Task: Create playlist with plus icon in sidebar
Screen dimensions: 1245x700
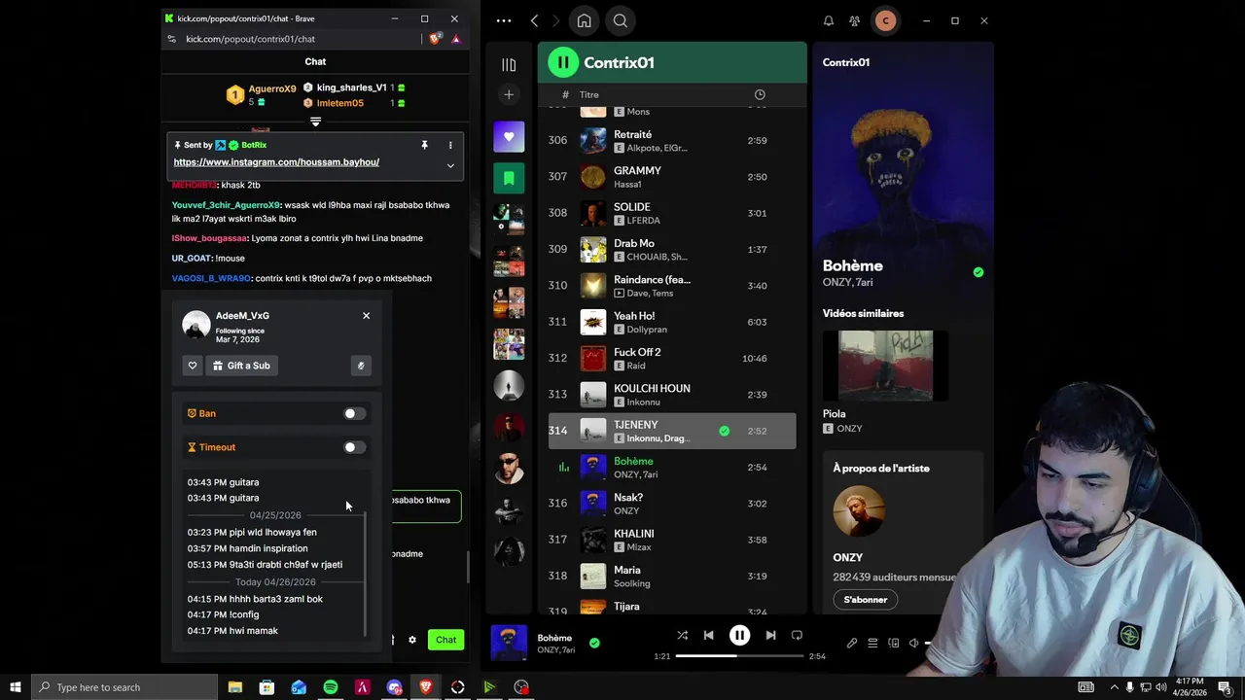Action: (x=509, y=94)
